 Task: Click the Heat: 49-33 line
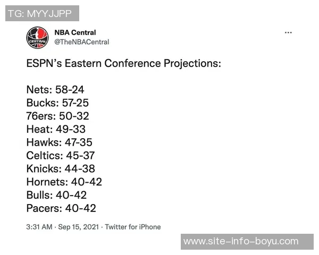pyautogui.click(x=56, y=129)
